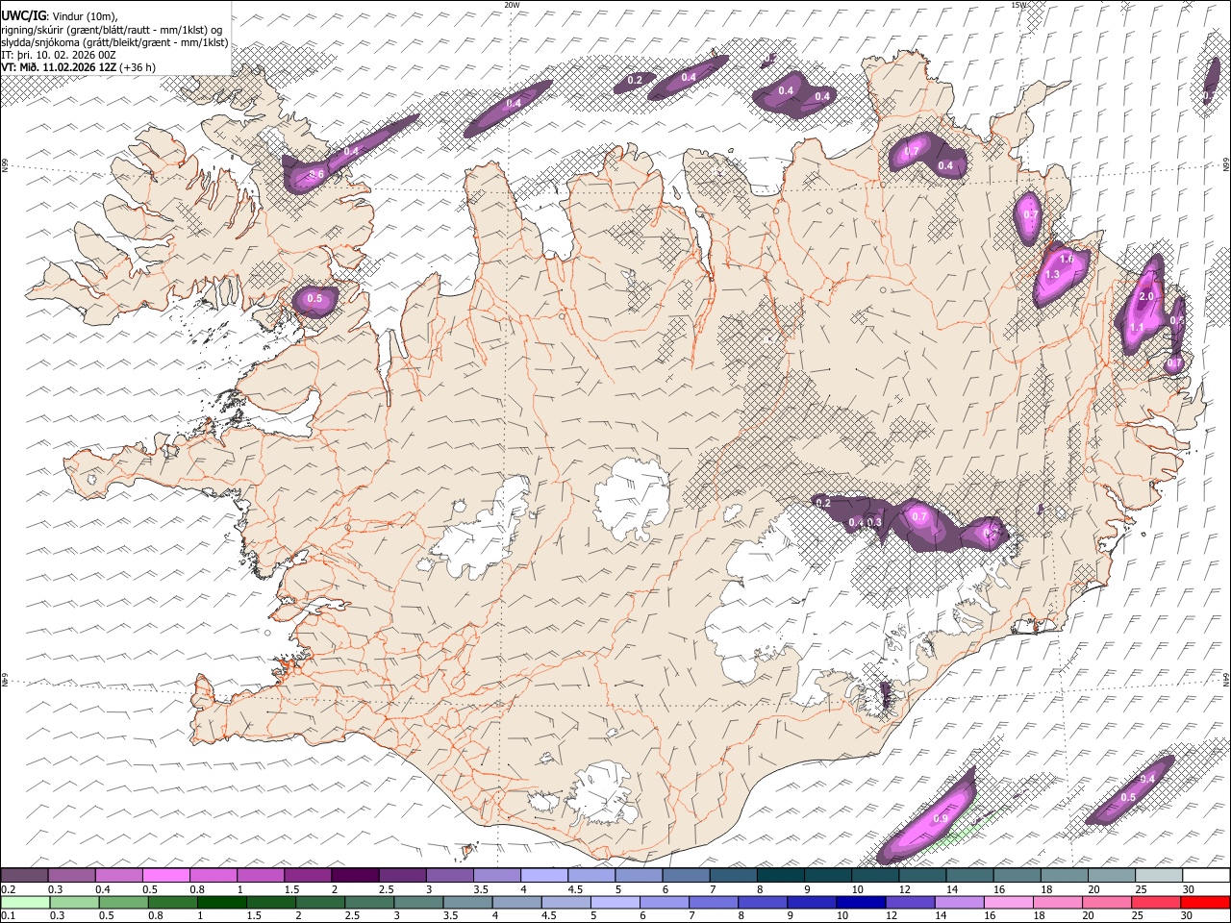The width and height of the screenshot is (1231, 923).
Task: Select bottom-row violet swatch between 14 and 16
Action: [x=961, y=902]
